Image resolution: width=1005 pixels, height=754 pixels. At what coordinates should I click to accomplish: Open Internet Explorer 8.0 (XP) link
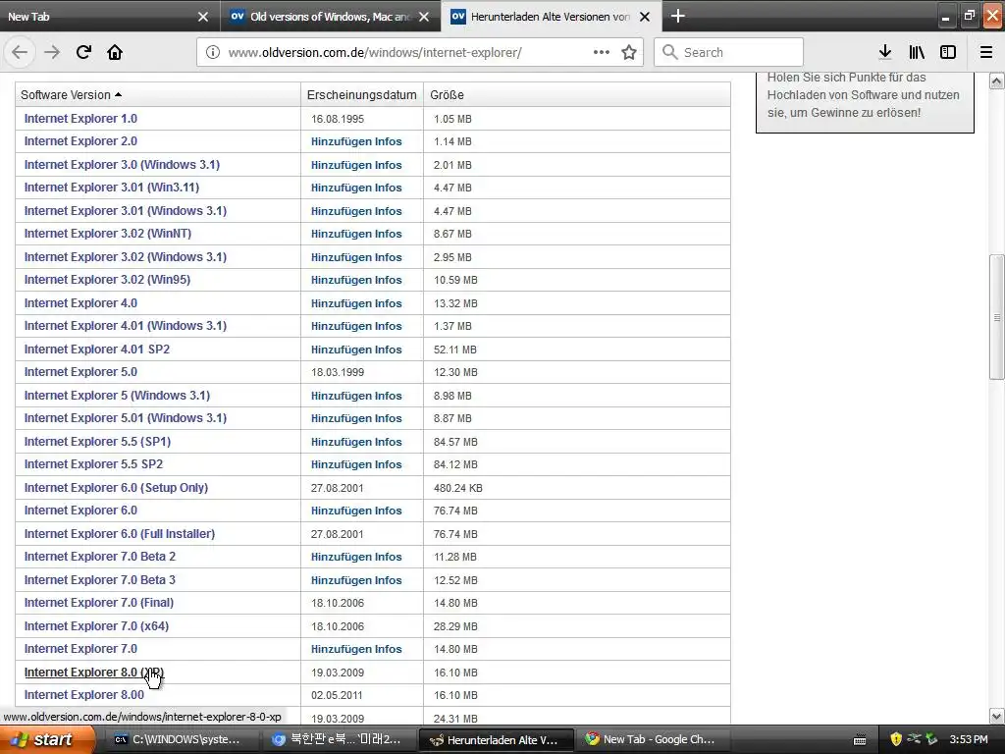click(93, 673)
